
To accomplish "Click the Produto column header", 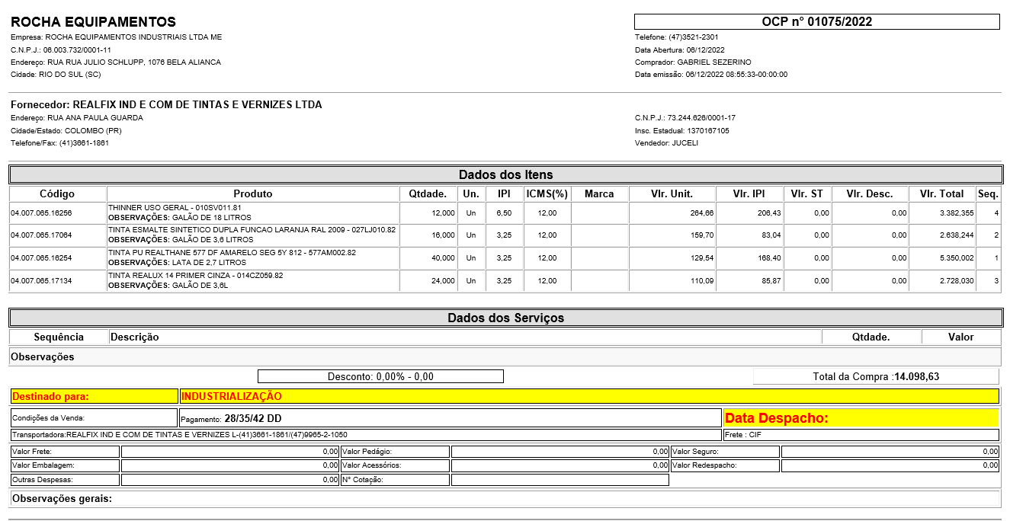I will (x=252, y=193).
